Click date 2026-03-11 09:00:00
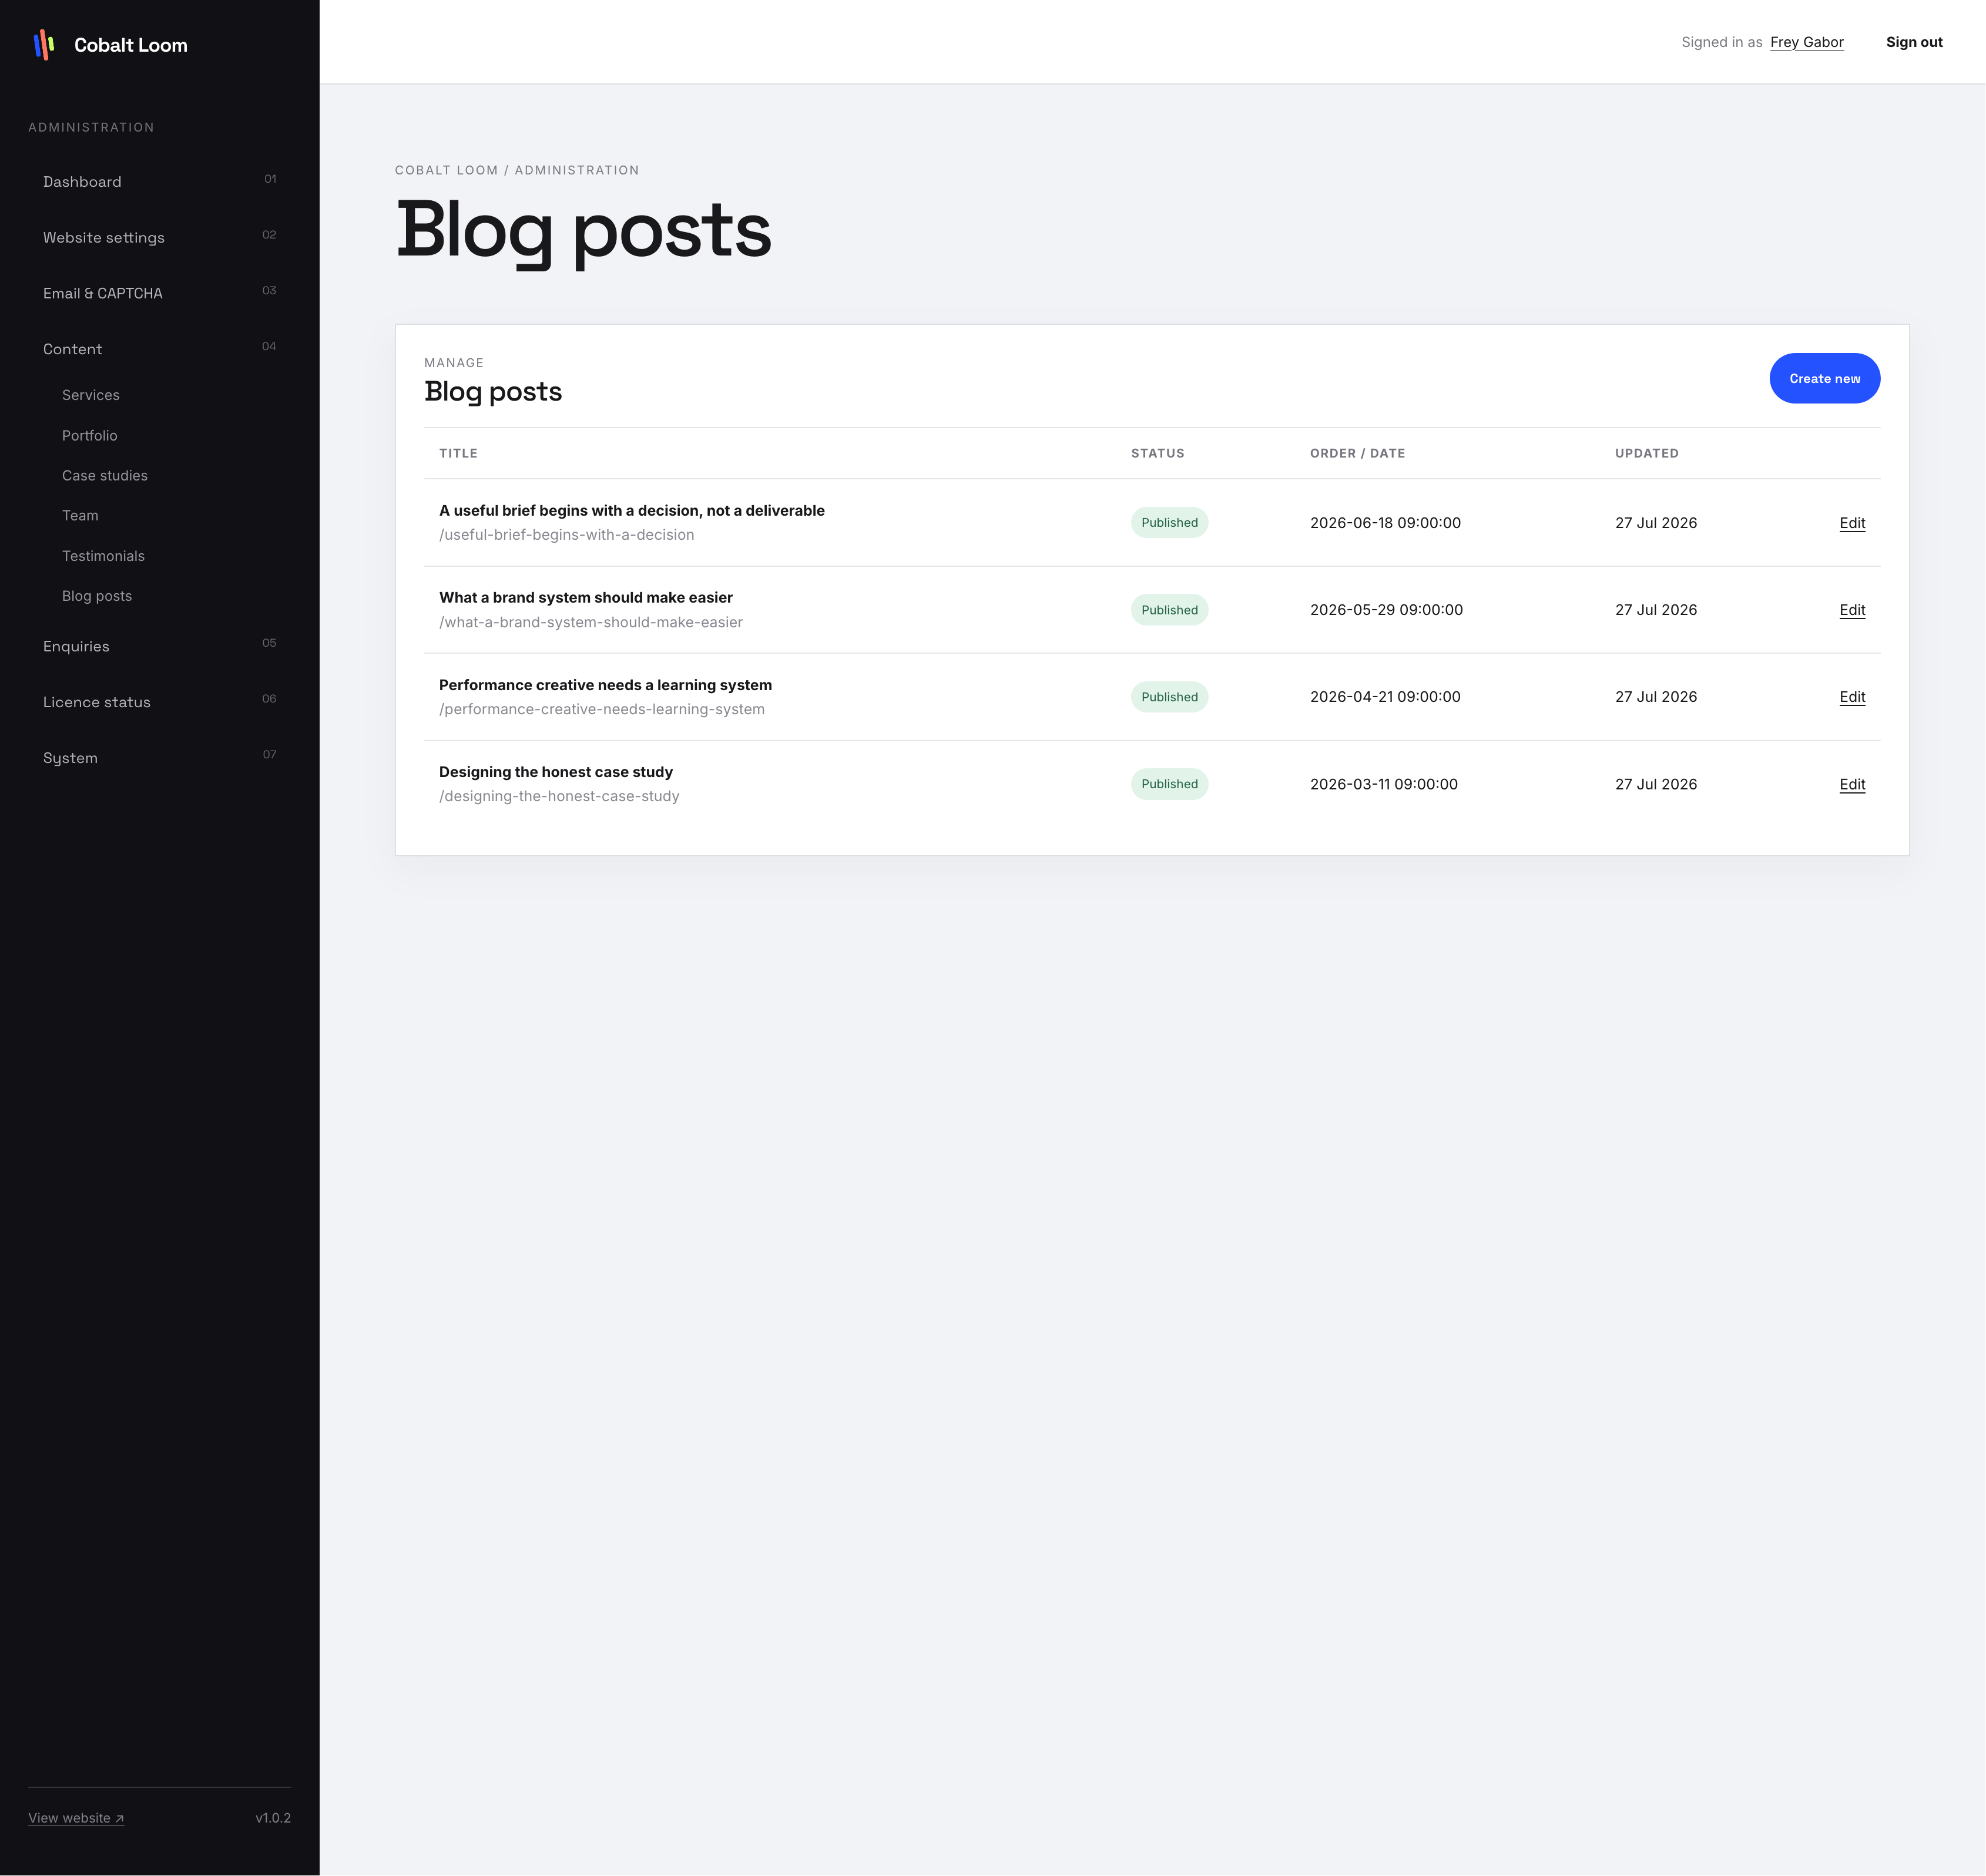Viewport: 1986px width, 1876px height. [x=1383, y=784]
